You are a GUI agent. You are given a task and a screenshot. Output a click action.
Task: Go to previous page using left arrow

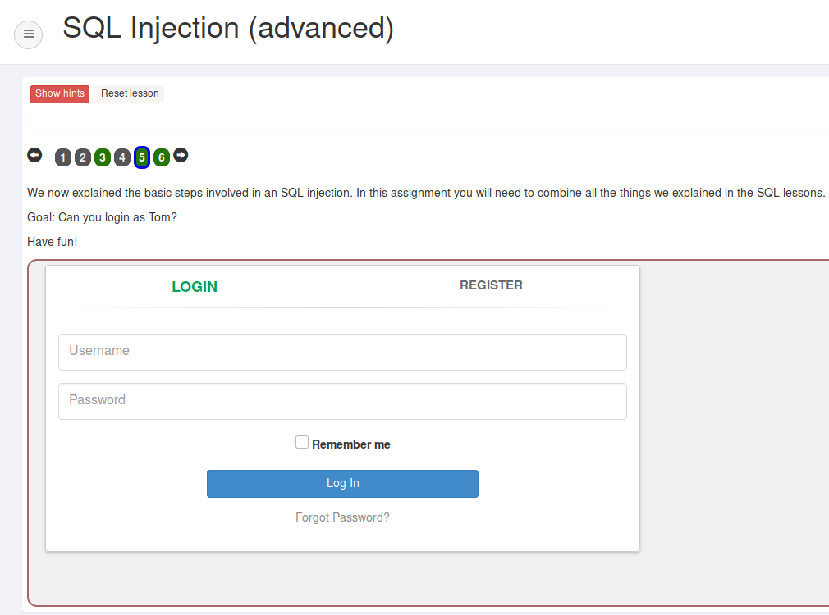click(34, 155)
